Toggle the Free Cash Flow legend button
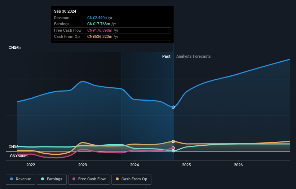This screenshot has width=296, height=189. [89, 179]
